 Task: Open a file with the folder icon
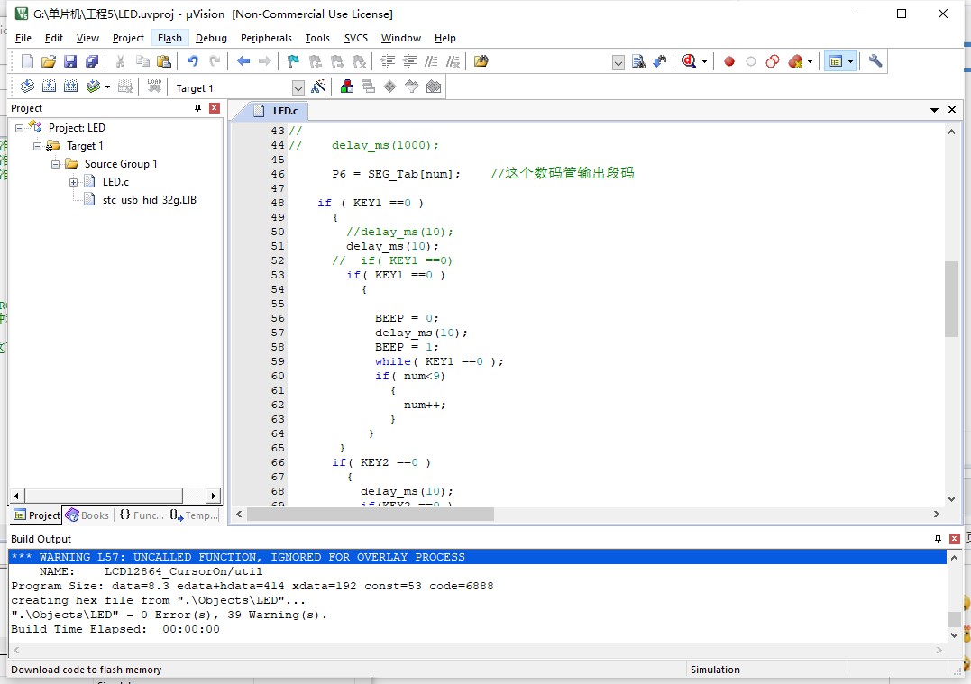pyautogui.click(x=49, y=61)
